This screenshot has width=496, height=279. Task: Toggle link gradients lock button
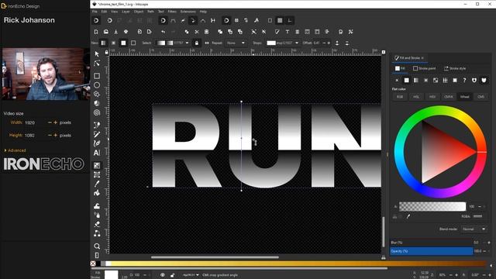(196, 43)
